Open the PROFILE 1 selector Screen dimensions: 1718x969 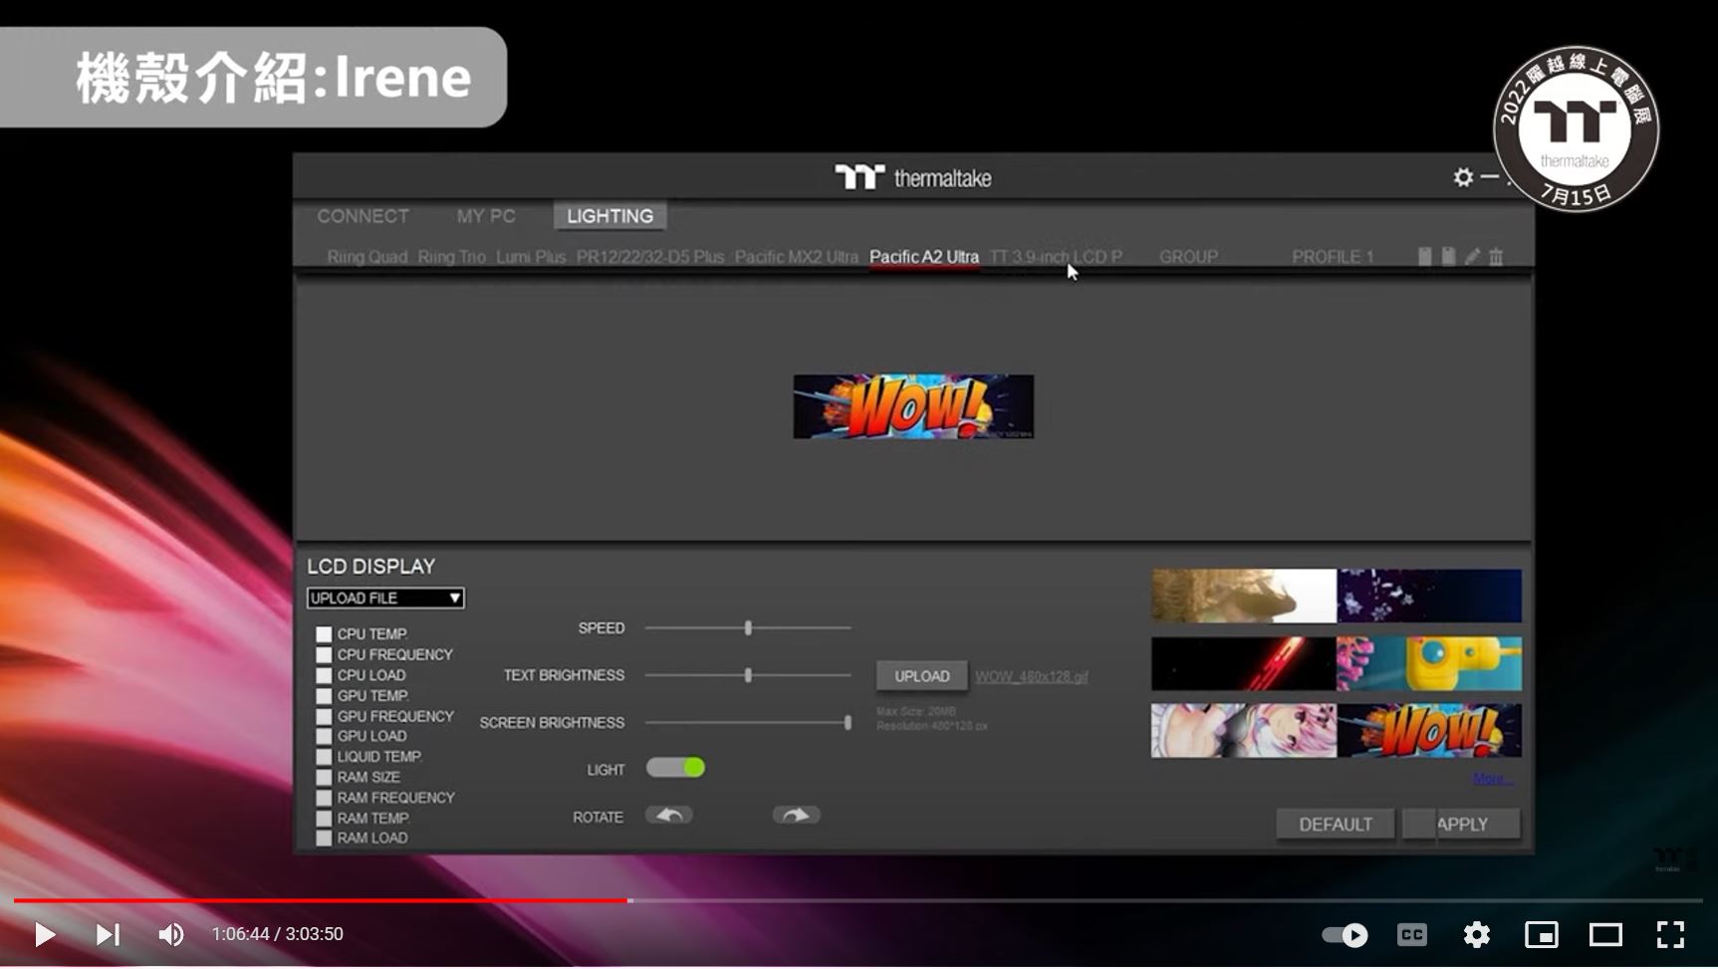(1332, 257)
